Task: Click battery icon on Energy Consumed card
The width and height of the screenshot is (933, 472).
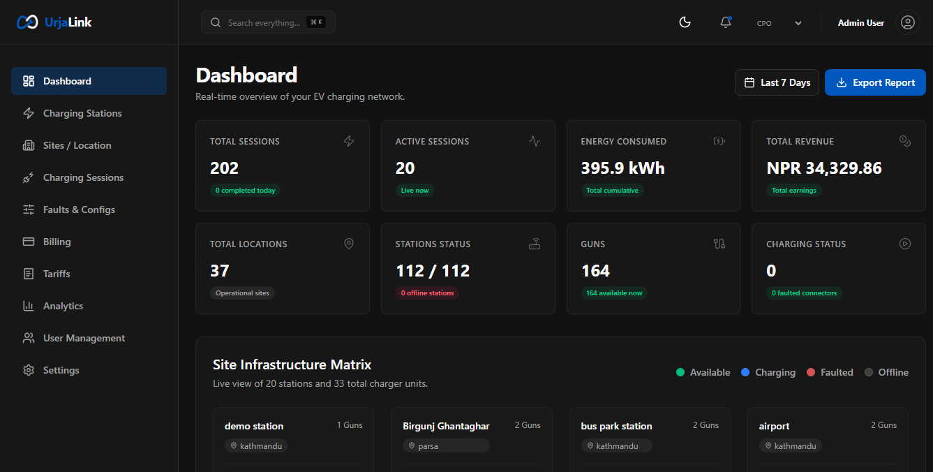Action: pos(719,141)
